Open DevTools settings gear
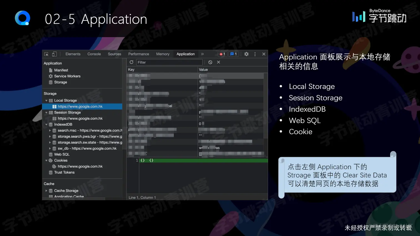Image resolution: width=420 pixels, height=236 pixels. [x=246, y=54]
